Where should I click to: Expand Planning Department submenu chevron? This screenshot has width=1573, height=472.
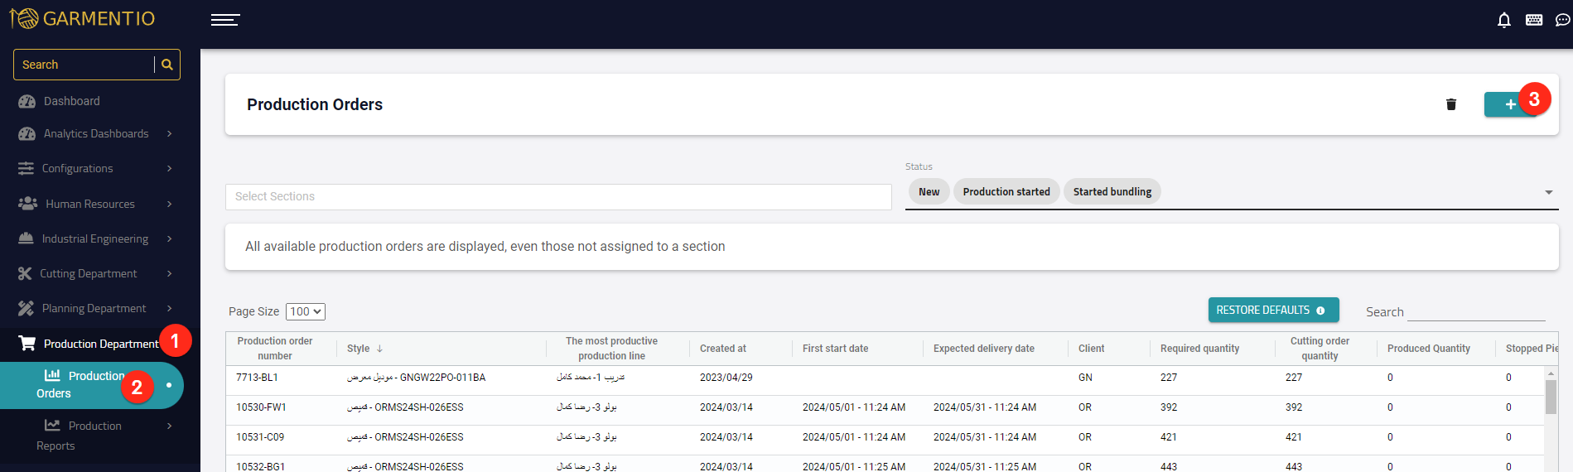click(170, 308)
